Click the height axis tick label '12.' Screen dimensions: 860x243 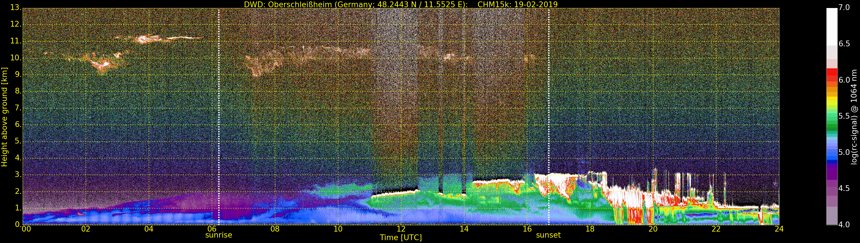[x=16, y=24]
